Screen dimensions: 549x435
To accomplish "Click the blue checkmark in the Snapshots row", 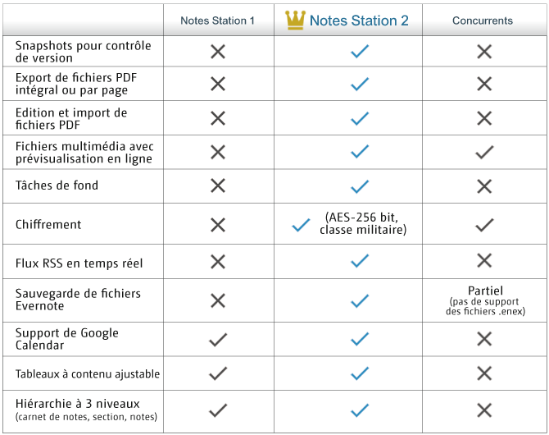I will tap(359, 52).
